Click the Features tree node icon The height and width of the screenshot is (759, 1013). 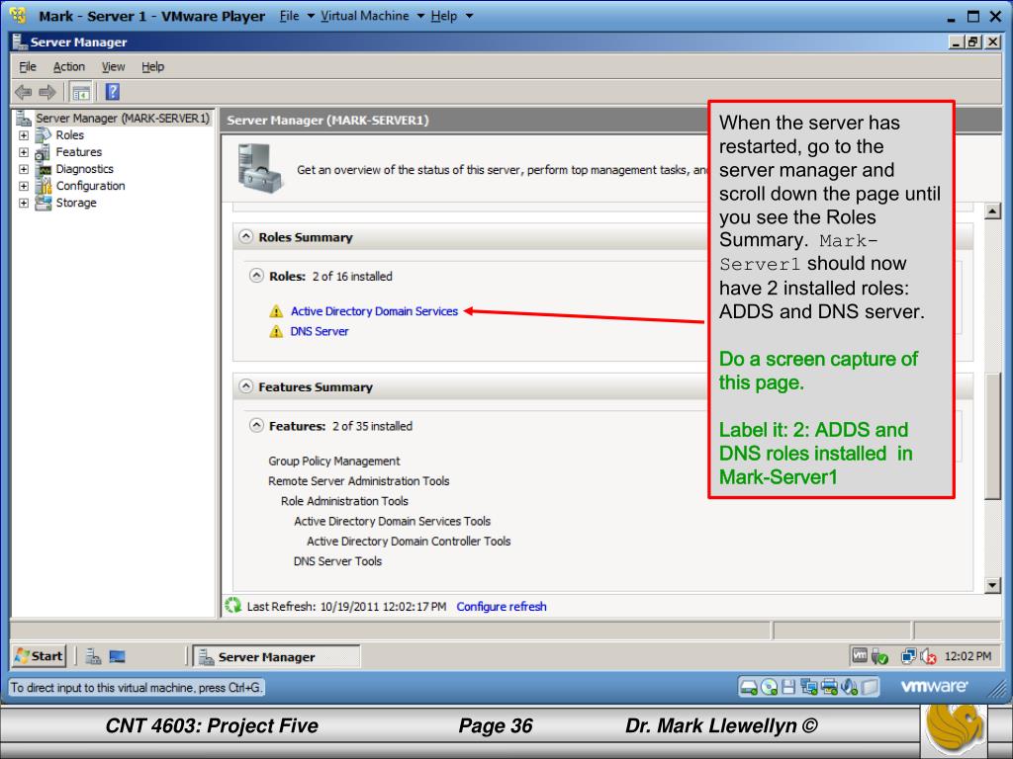point(44,152)
